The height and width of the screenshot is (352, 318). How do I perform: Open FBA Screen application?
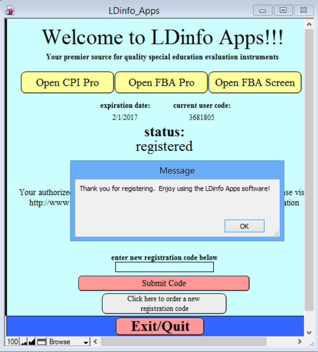click(255, 83)
